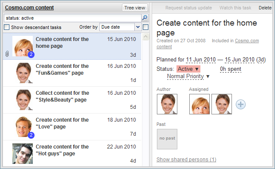Click the 1d duration on "Fun&Games" task
The image size is (275, 169).
133,80
